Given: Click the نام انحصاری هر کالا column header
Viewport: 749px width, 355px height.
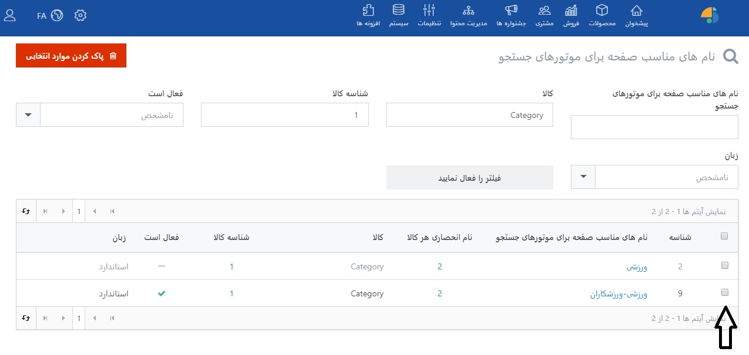Looking at the screenshot, I should pos(440,238).
